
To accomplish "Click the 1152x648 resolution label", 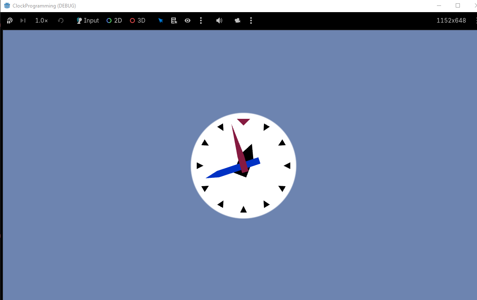I will 451,21.
